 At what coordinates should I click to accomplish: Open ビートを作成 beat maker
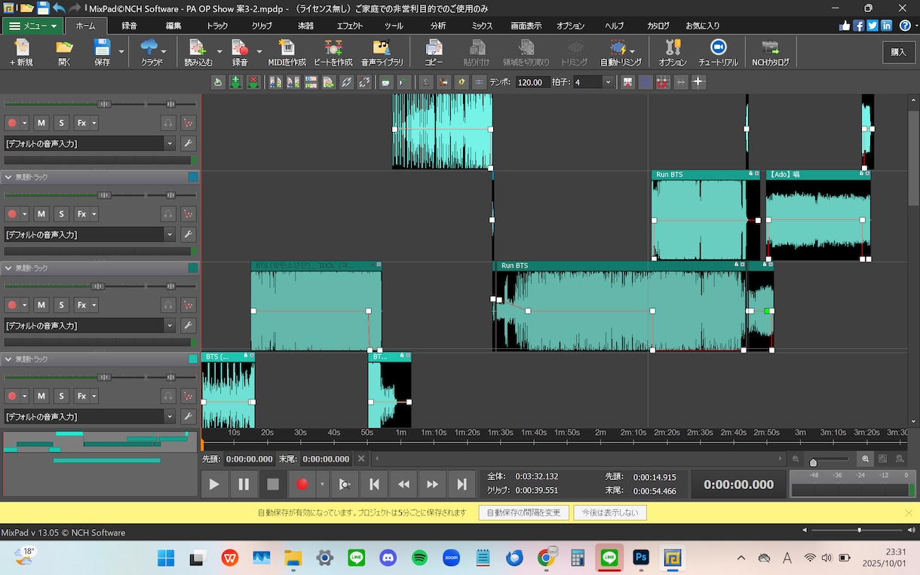(333, 53)
